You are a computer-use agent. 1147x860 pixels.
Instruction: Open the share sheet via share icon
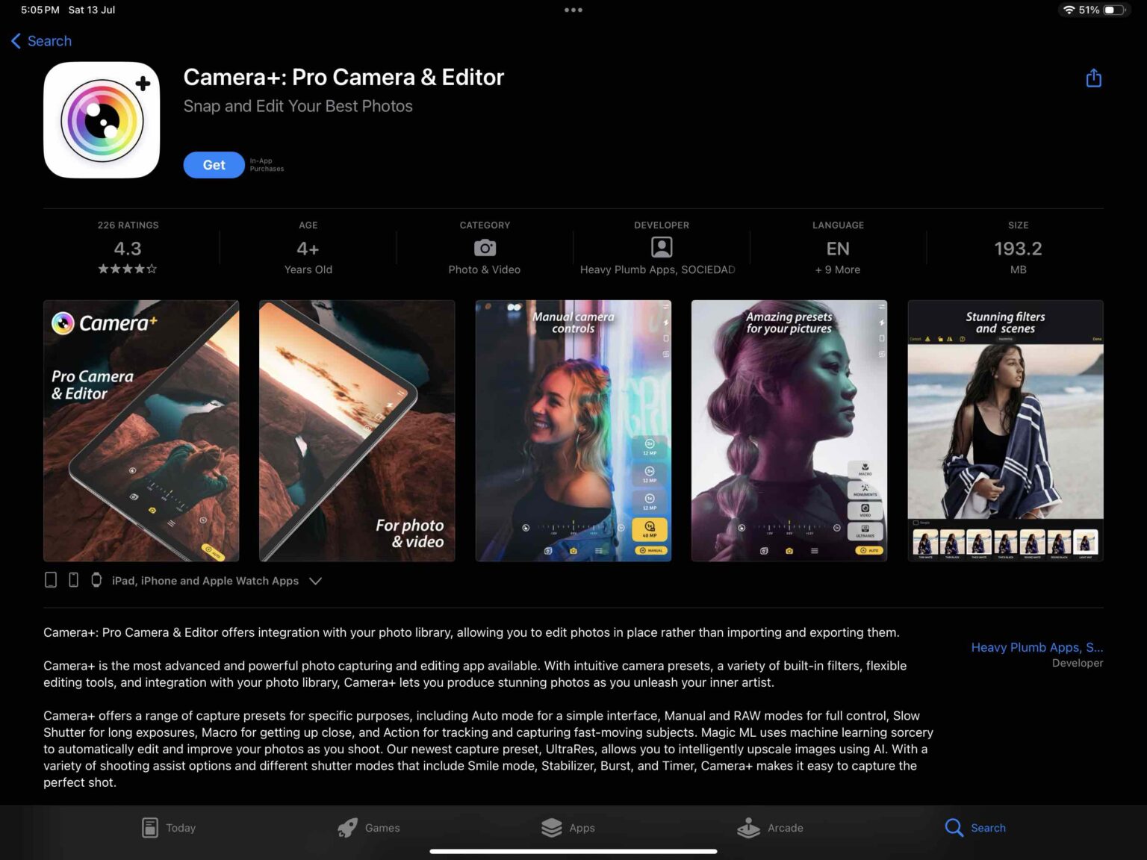pos(1093,78)
